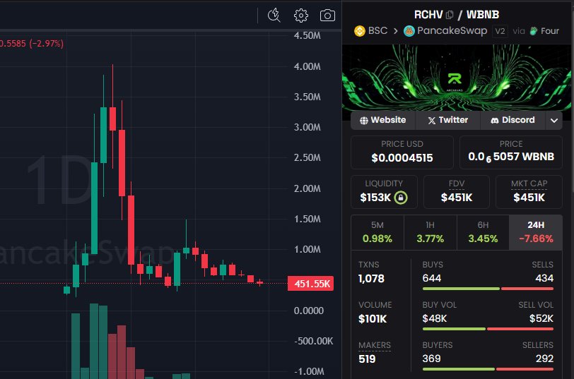Click the V2 version badge
574x379 pixels.
(500, 31)
